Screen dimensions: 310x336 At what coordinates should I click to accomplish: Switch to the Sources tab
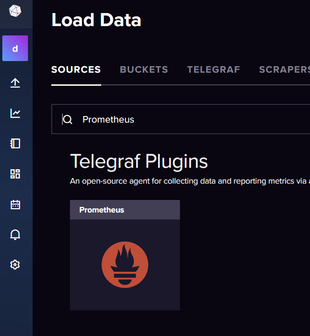[x=76, y=69]
